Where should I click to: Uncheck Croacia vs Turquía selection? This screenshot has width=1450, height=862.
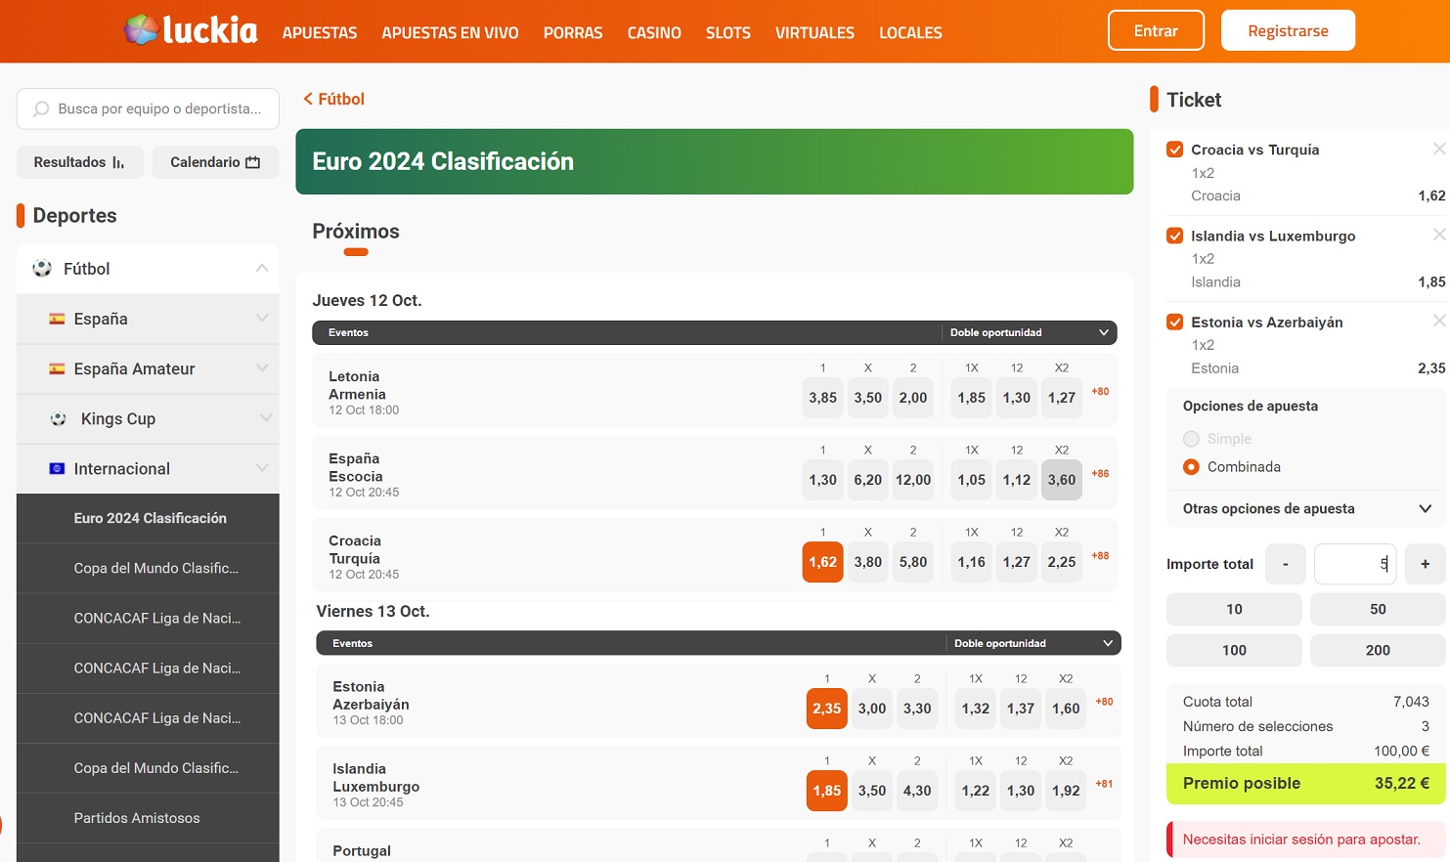[1175, 150]
